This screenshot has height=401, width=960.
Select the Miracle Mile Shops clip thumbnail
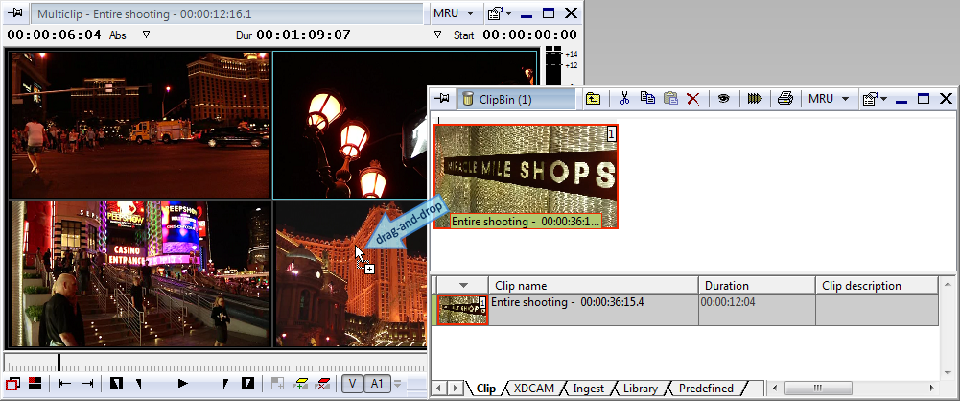pos(526,177)
